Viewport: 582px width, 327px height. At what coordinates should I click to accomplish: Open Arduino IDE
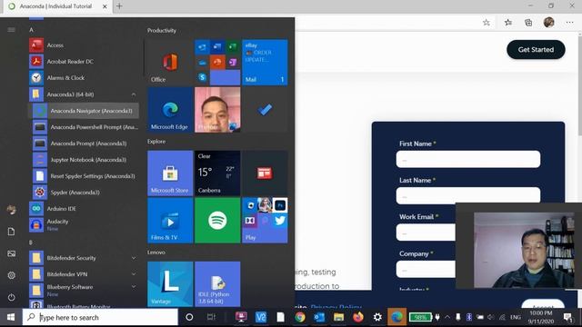(84, 209)
